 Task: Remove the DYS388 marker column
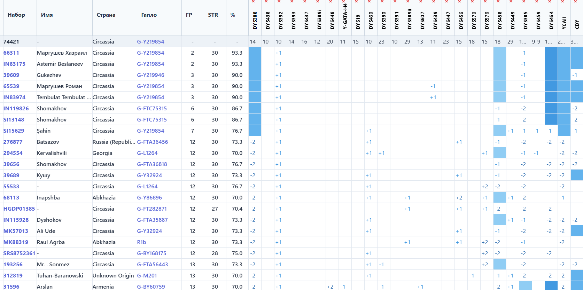pyautogui.click(x=253, y=2)
